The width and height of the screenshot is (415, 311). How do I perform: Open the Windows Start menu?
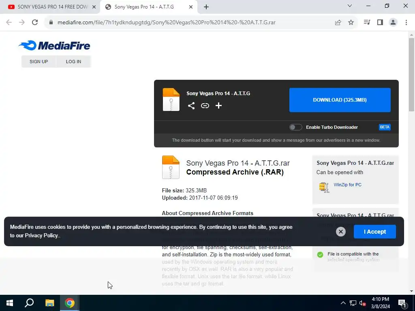pos(10,303)
